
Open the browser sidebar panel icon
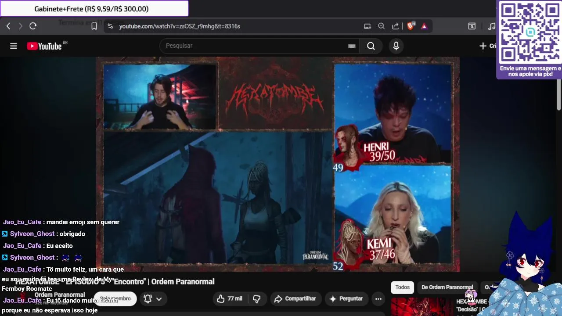pyautogui.click(x=472, y=26)
